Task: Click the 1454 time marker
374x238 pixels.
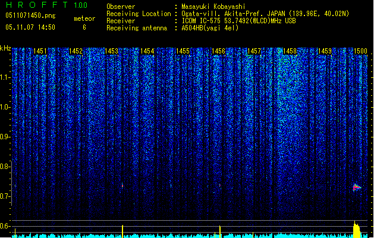Action: (147, 51)
